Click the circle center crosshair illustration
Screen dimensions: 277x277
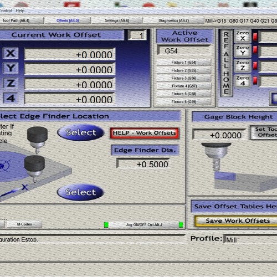click(x=4, y=166)
